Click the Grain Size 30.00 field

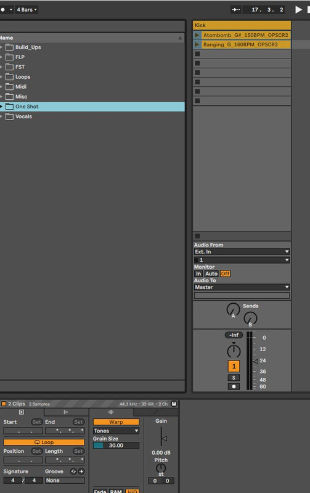(x=116, y=445)
